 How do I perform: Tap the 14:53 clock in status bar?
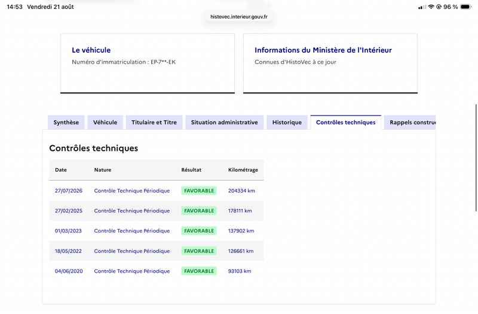[14, 7]
